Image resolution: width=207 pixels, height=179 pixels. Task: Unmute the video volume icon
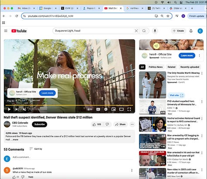click(24, 109)
